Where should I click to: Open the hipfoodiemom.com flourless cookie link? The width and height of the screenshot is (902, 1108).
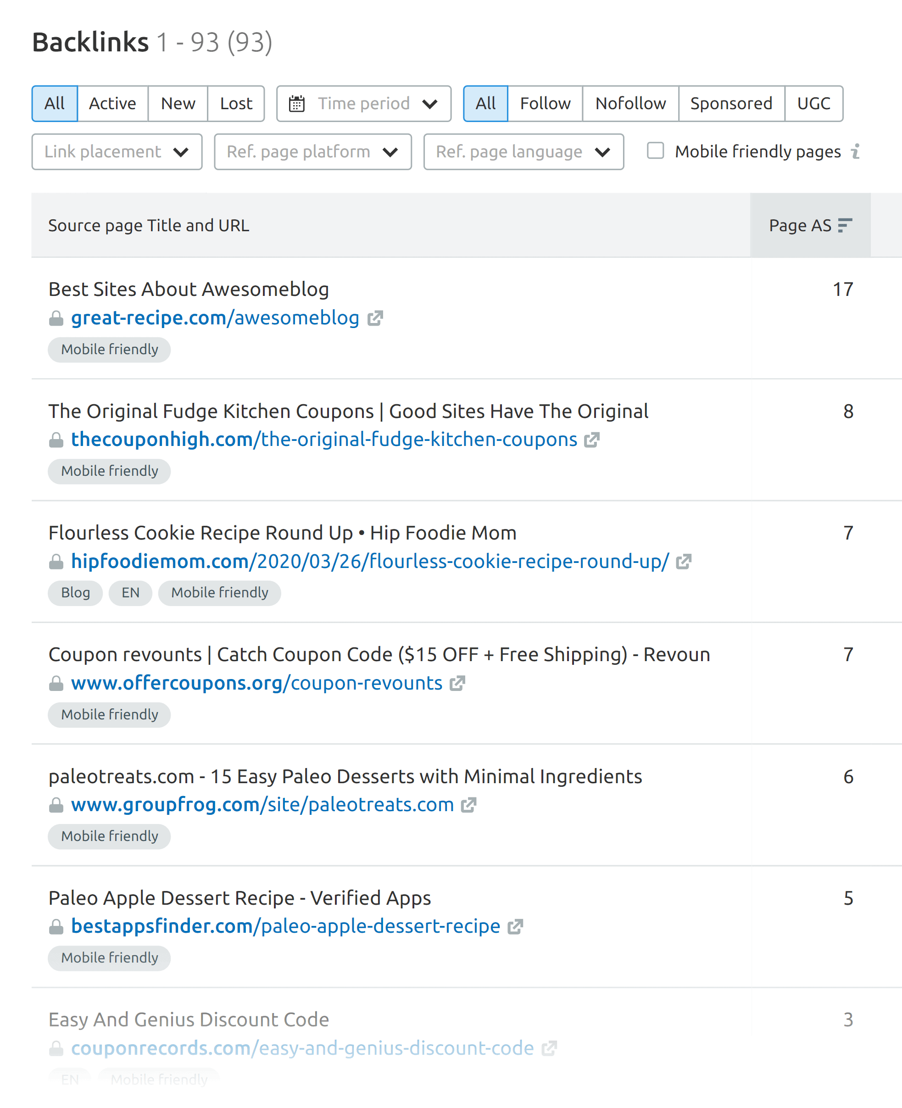point(369,562)
